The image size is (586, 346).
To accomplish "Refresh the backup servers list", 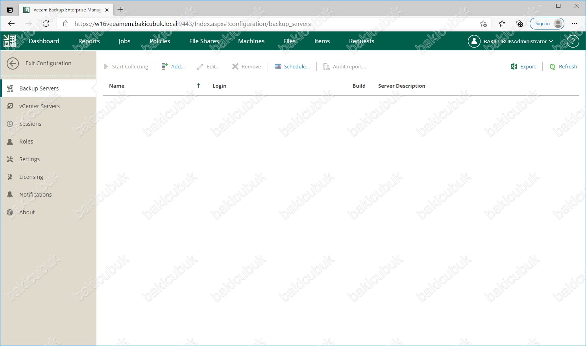I will click(x=563, y=66).
